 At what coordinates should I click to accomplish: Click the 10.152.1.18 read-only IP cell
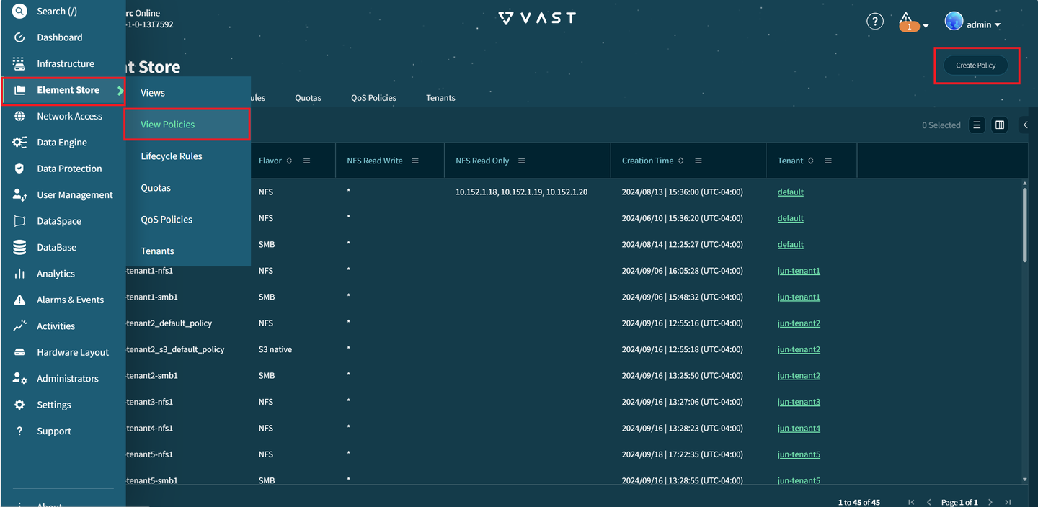point(521,192)
